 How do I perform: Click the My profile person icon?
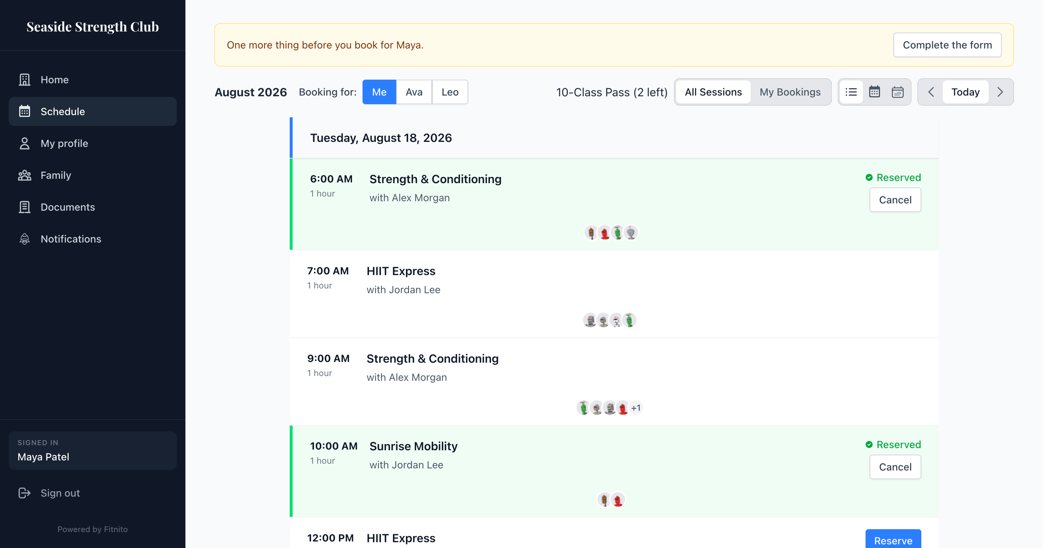point(25,143)
